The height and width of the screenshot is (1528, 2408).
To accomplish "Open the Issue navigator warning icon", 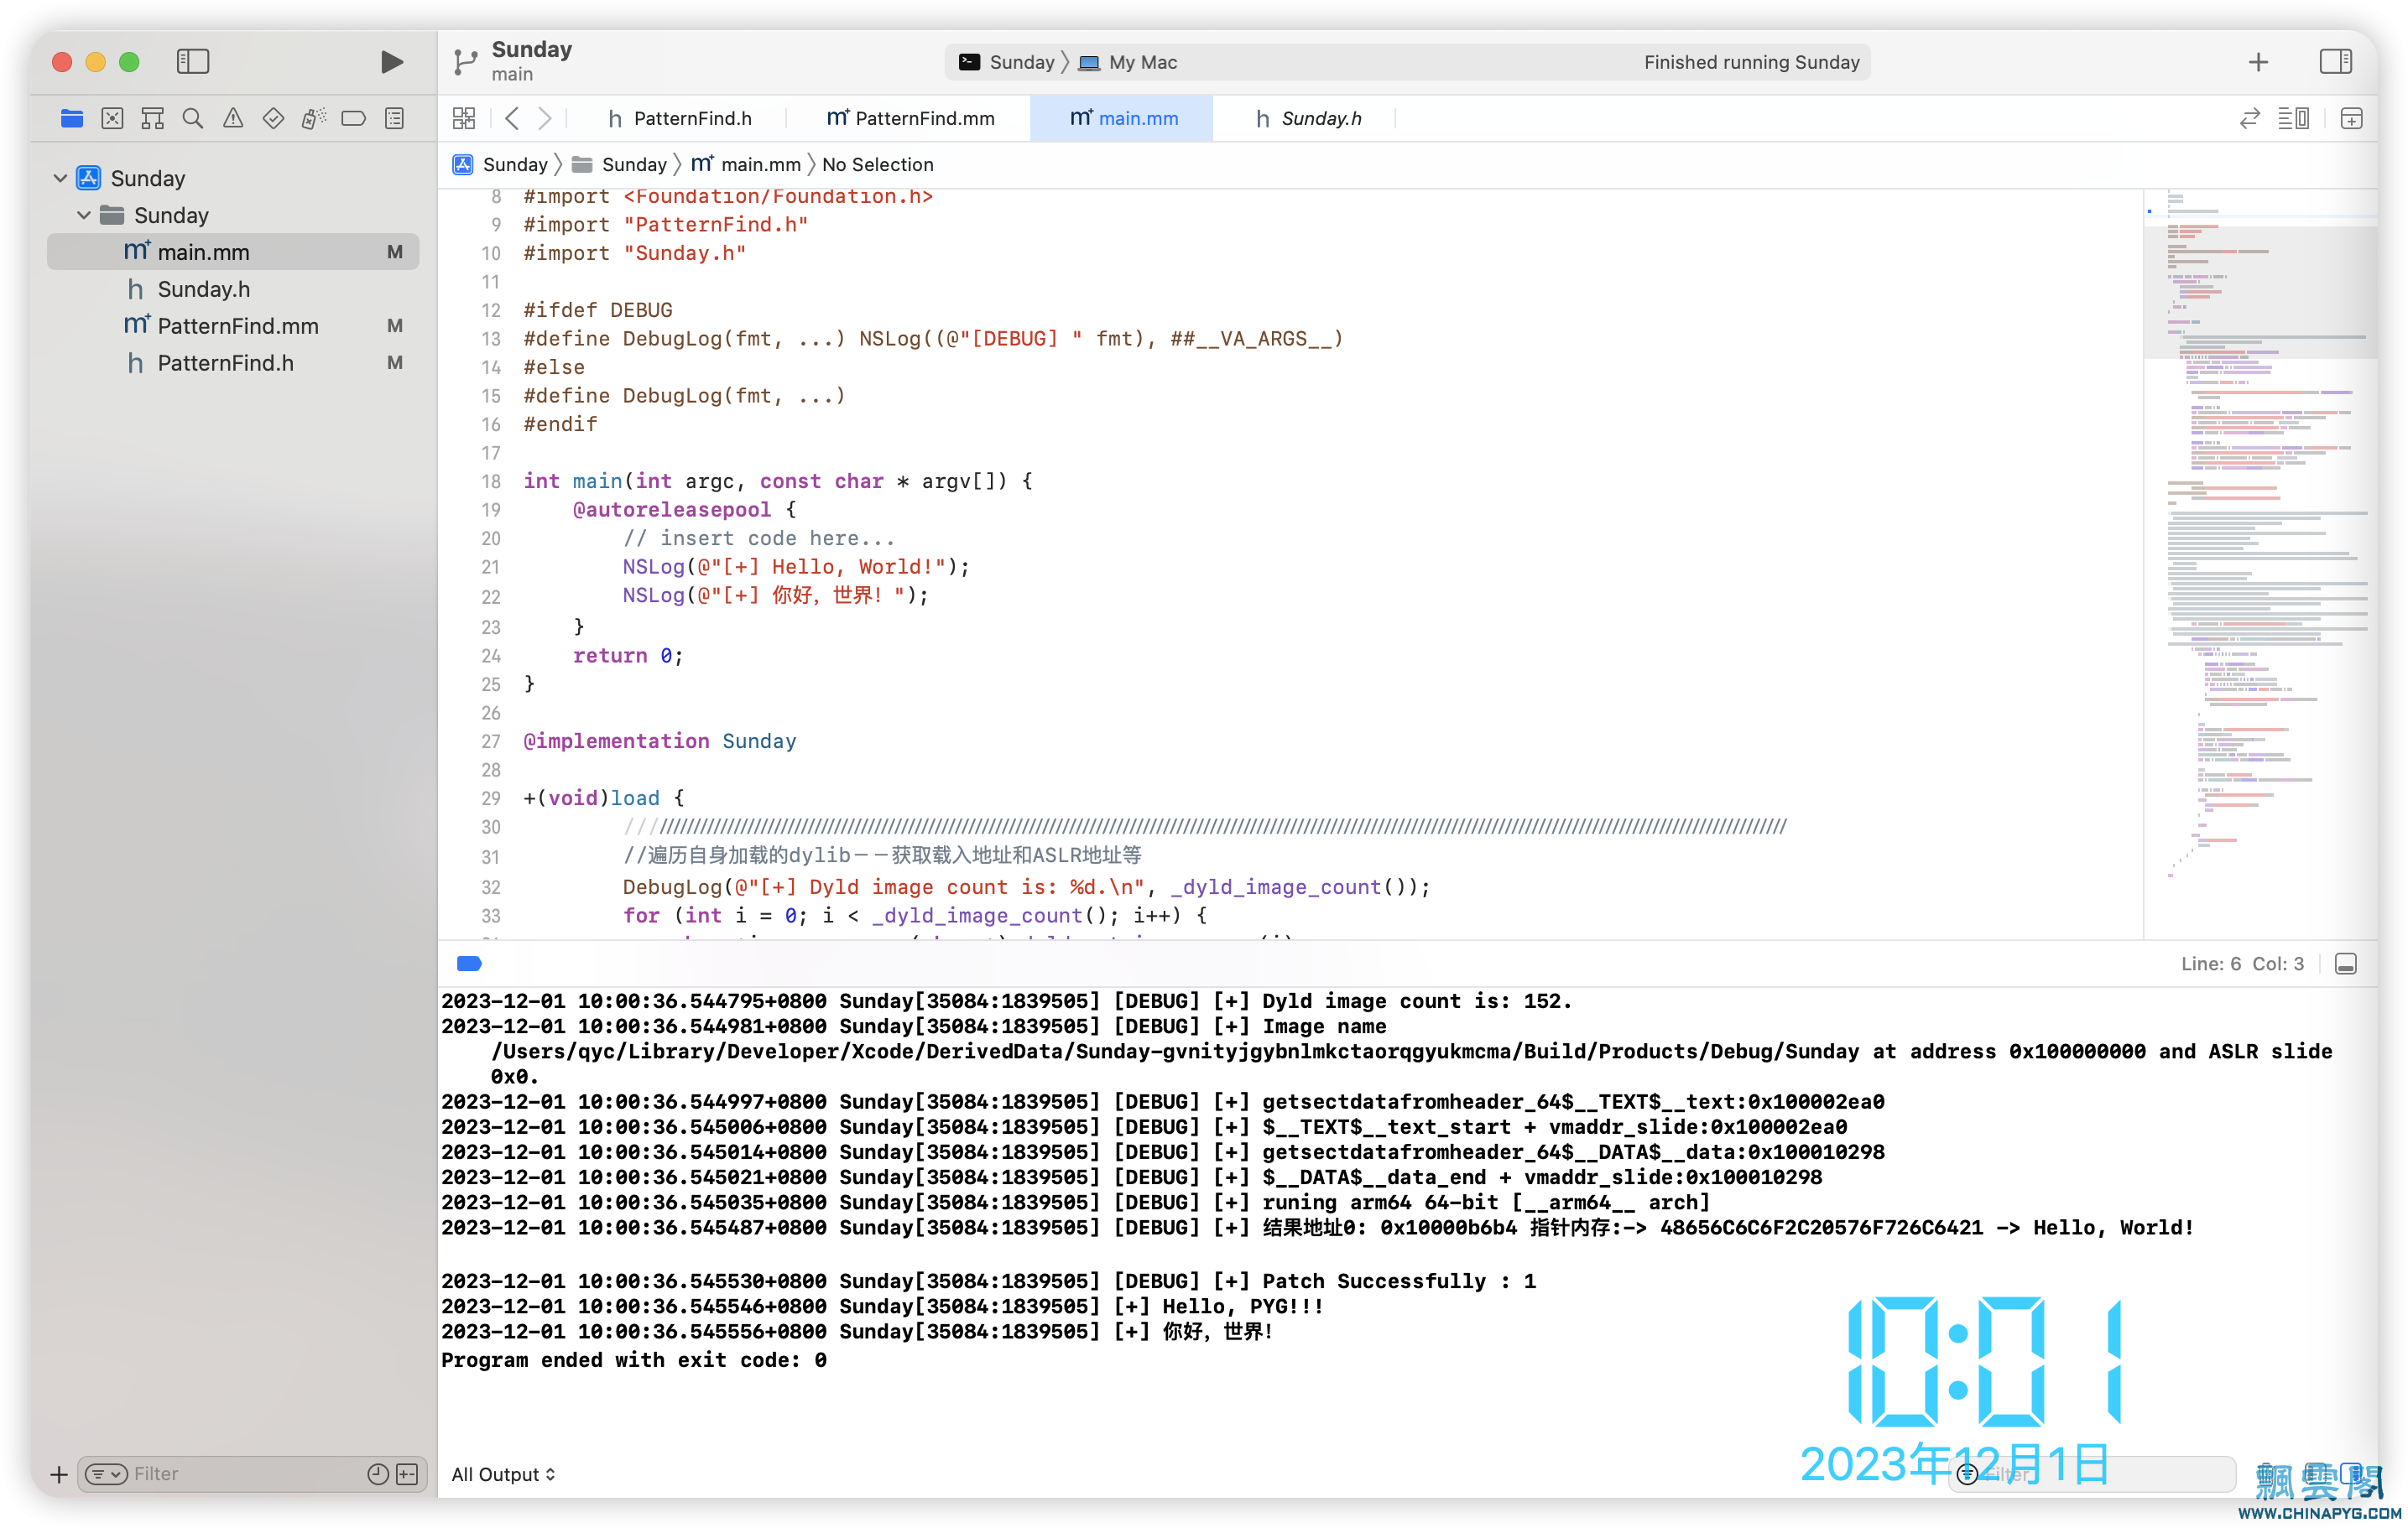I will tap(233, 118).
